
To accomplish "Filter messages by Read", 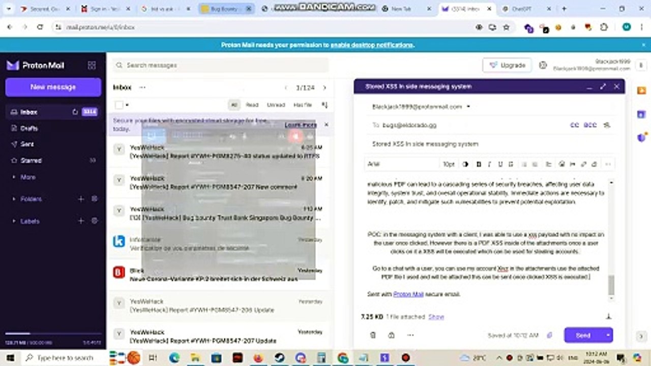I will (252, 105).
